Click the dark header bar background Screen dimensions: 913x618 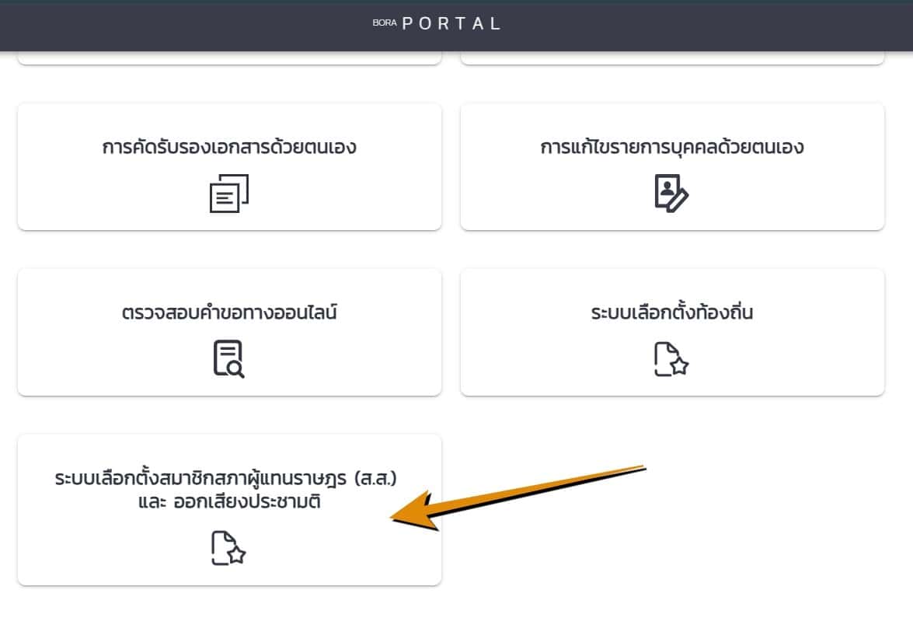click(x=699, y=25)
